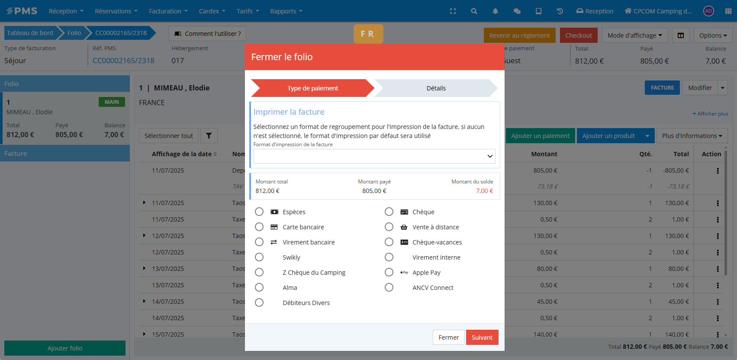Image resolution: width=737 pixels, height=360 pixels.
Task: Open the apps grid icon
Action: [728, 11]
